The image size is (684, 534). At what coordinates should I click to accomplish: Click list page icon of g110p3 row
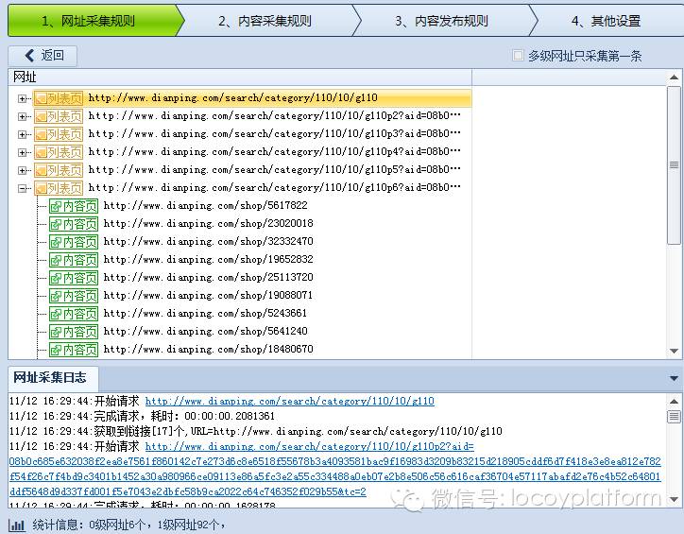59,134
